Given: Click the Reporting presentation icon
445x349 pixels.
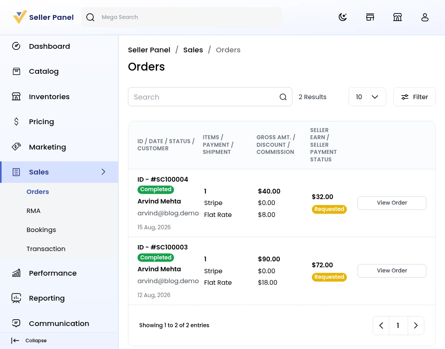Looking at the screenshot, I should [16, 298].
